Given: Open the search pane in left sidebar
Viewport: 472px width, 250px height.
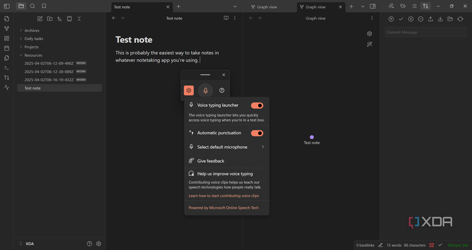Looking at the screenshot, I should 32,6.
